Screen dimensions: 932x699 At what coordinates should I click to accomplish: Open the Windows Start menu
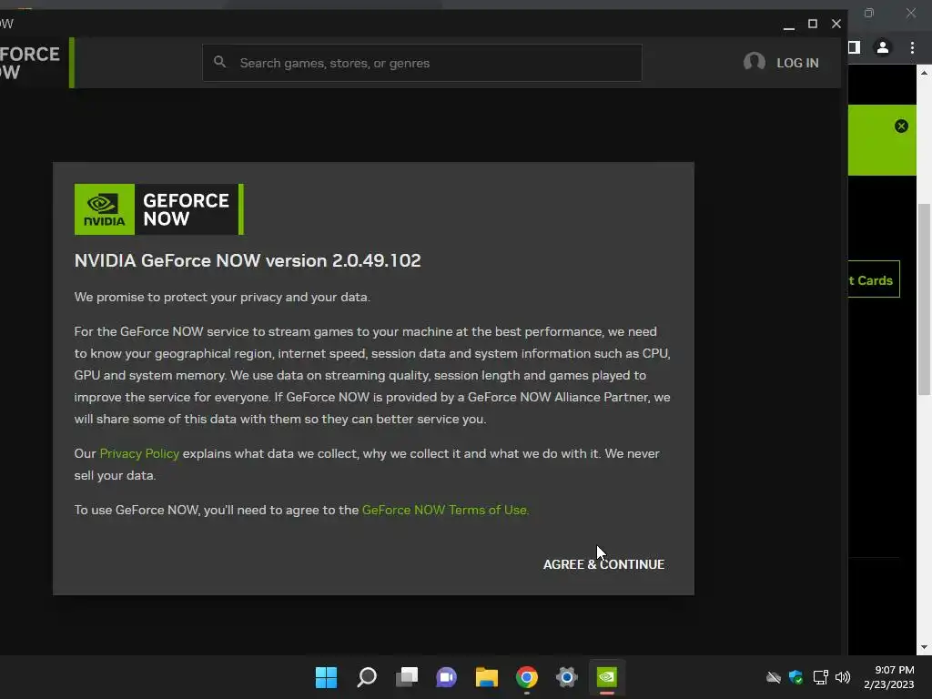pos(326,677)
